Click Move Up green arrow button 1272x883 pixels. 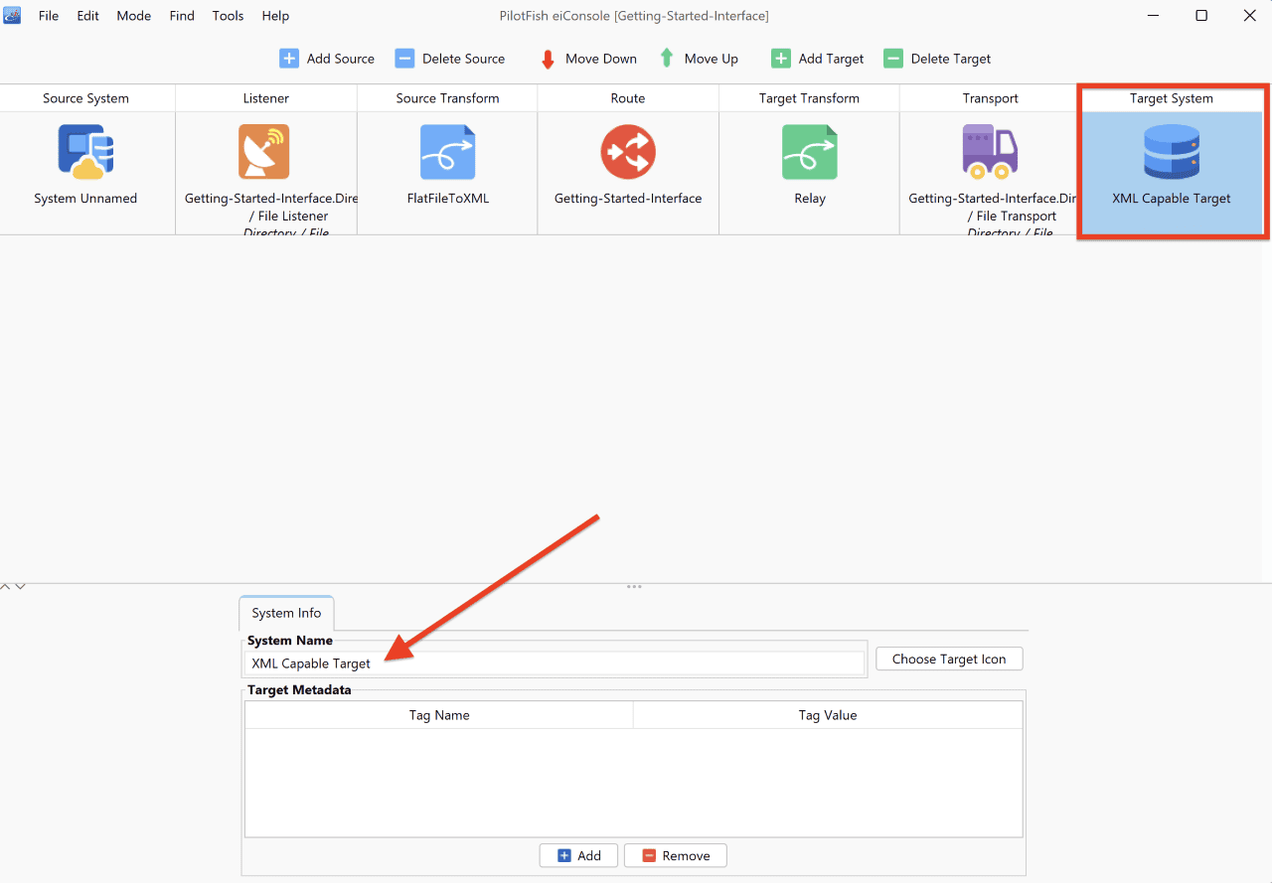699,59
